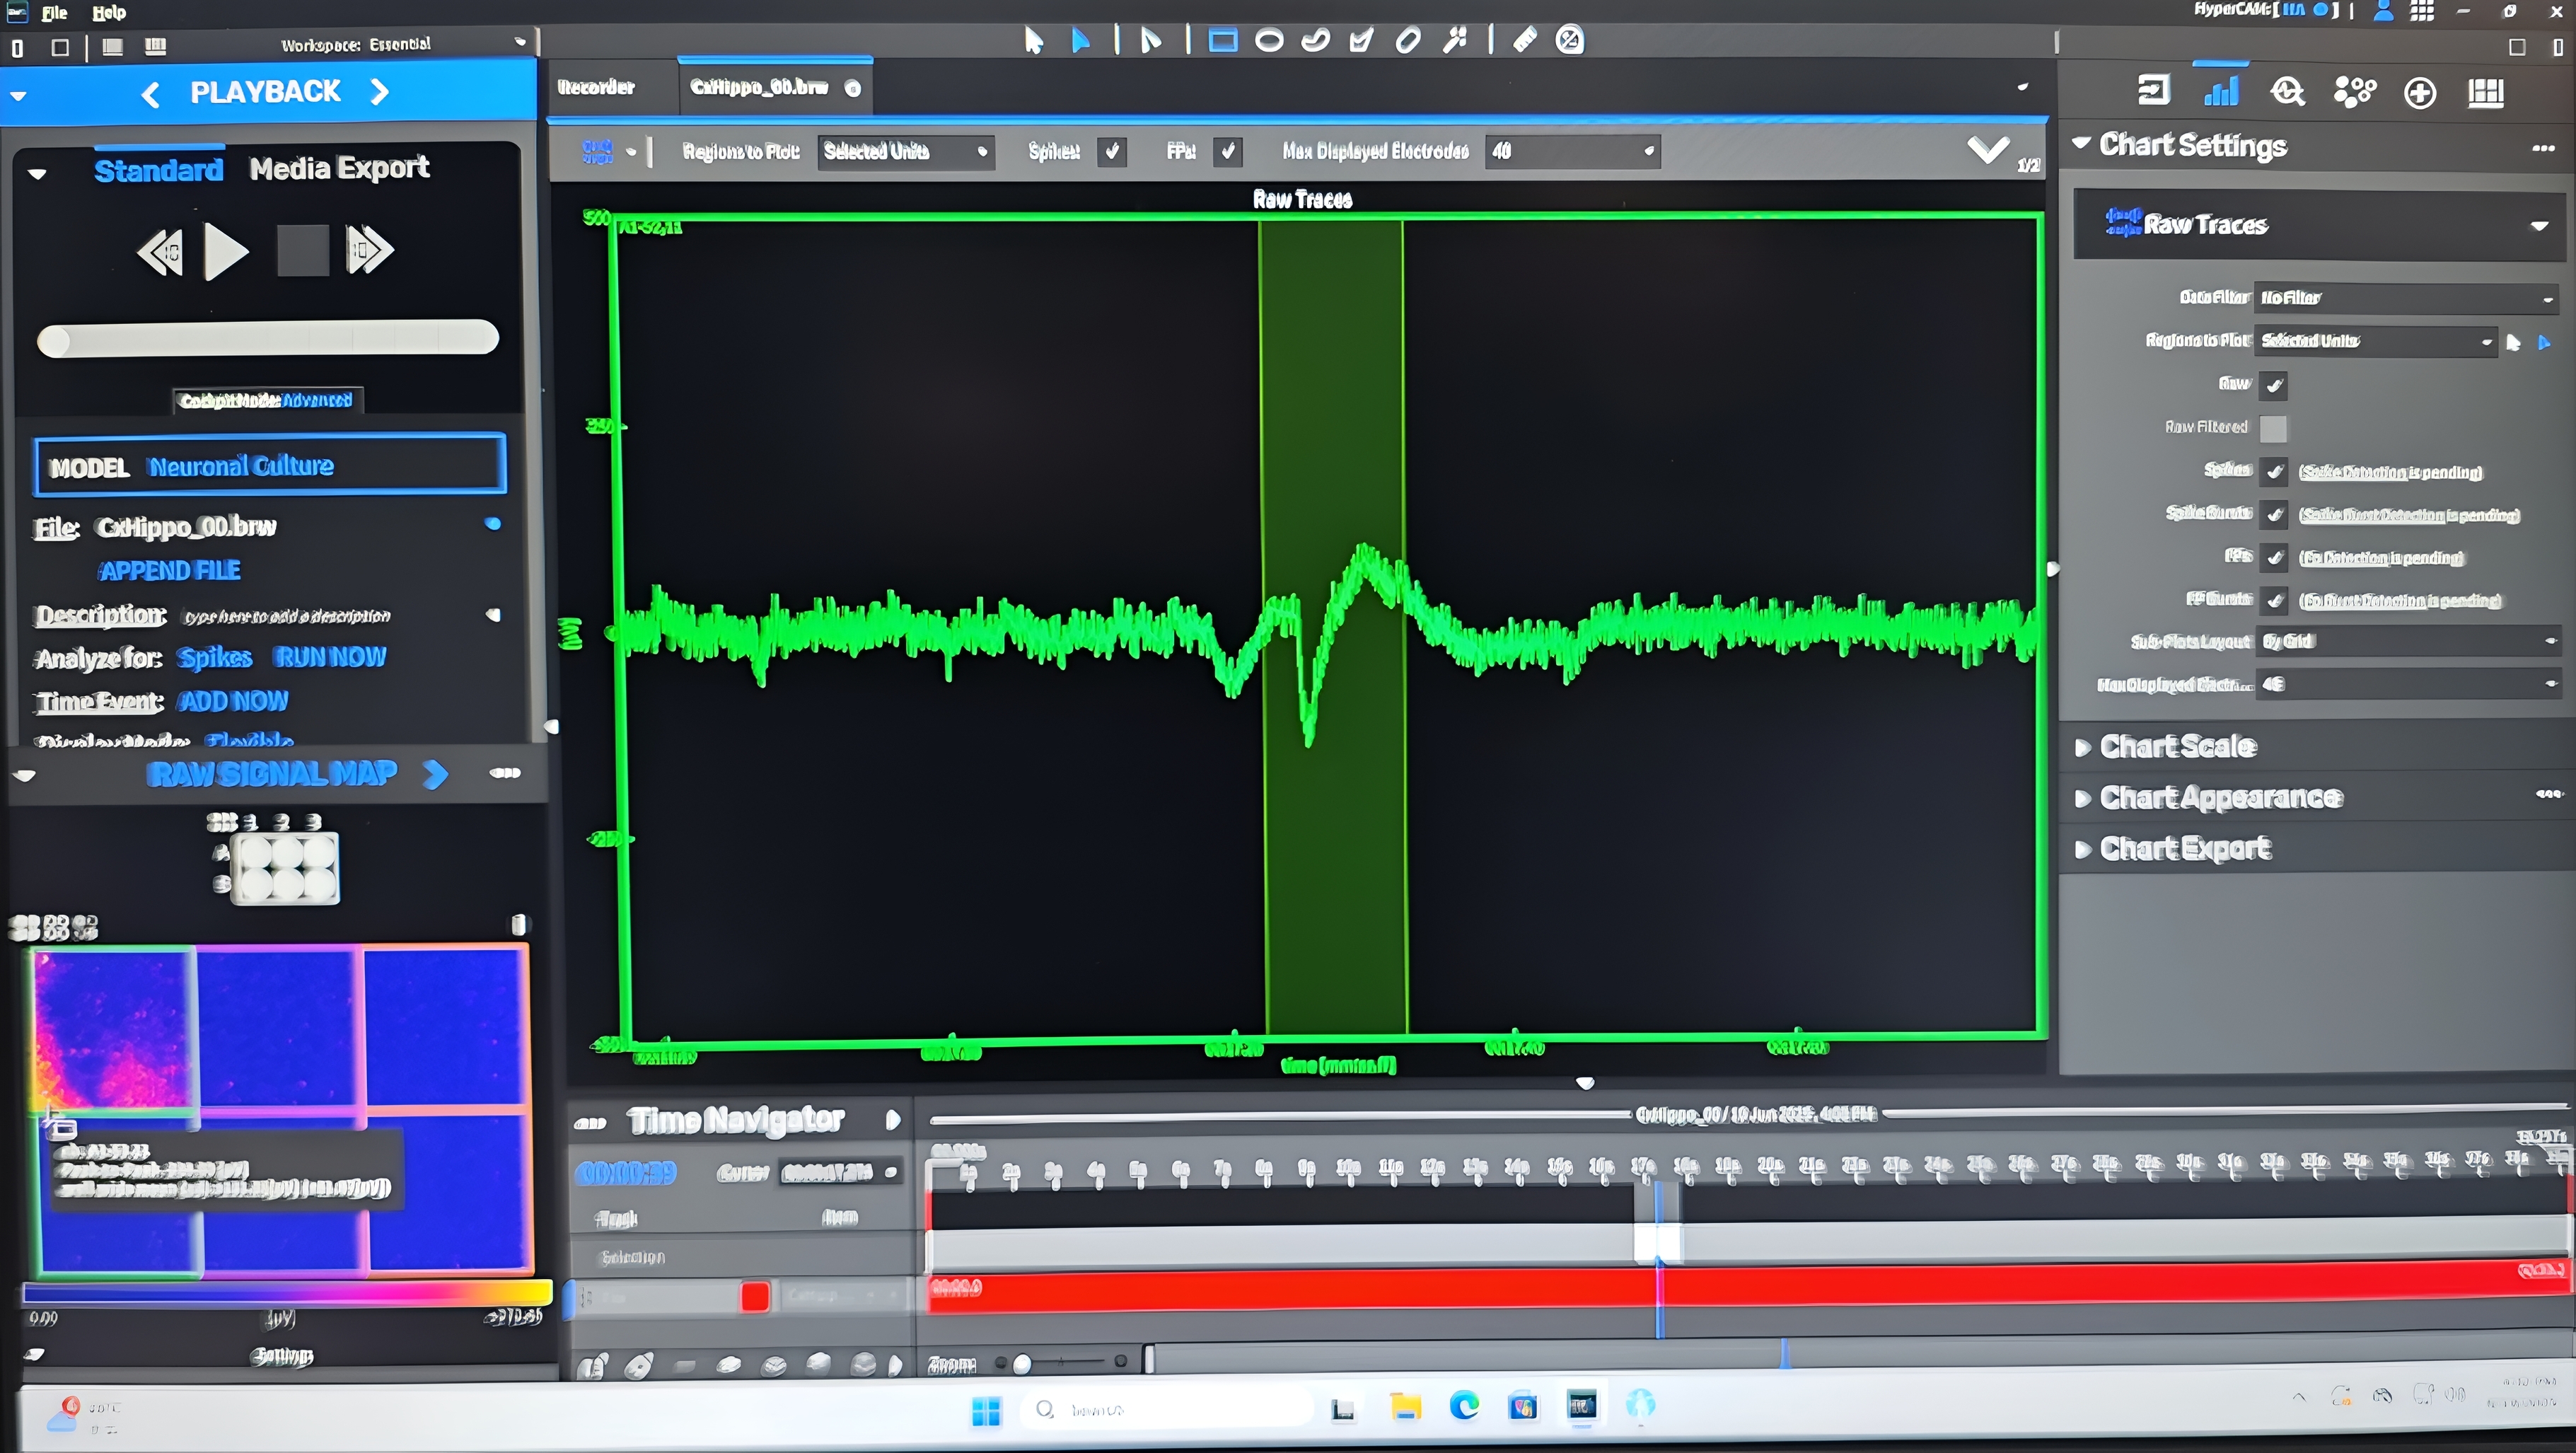The height and width of the screenshot is (1453, 2576).
Task: Open the grid layout icon
Action: (2485, 93)
